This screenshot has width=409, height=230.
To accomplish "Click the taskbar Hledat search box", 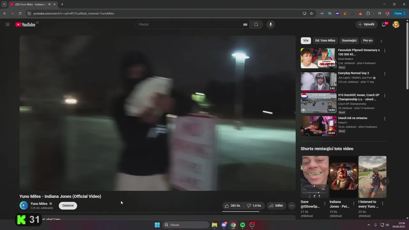I will tap(186, 225).
